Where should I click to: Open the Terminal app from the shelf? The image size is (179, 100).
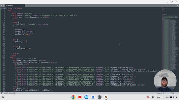pos(100,97)
